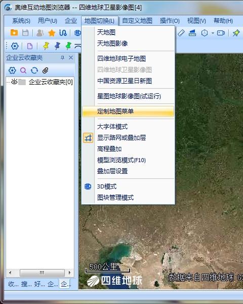Click the green pushpin marker icon
The height and width of the screenshot is (304, 243).
coord(68,46)
